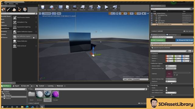Image resolution: width=195 pixels, height=109 pixels.
Task: Select the Deferred Decal item
Action: pyautogui.click(x=25, y=46)
